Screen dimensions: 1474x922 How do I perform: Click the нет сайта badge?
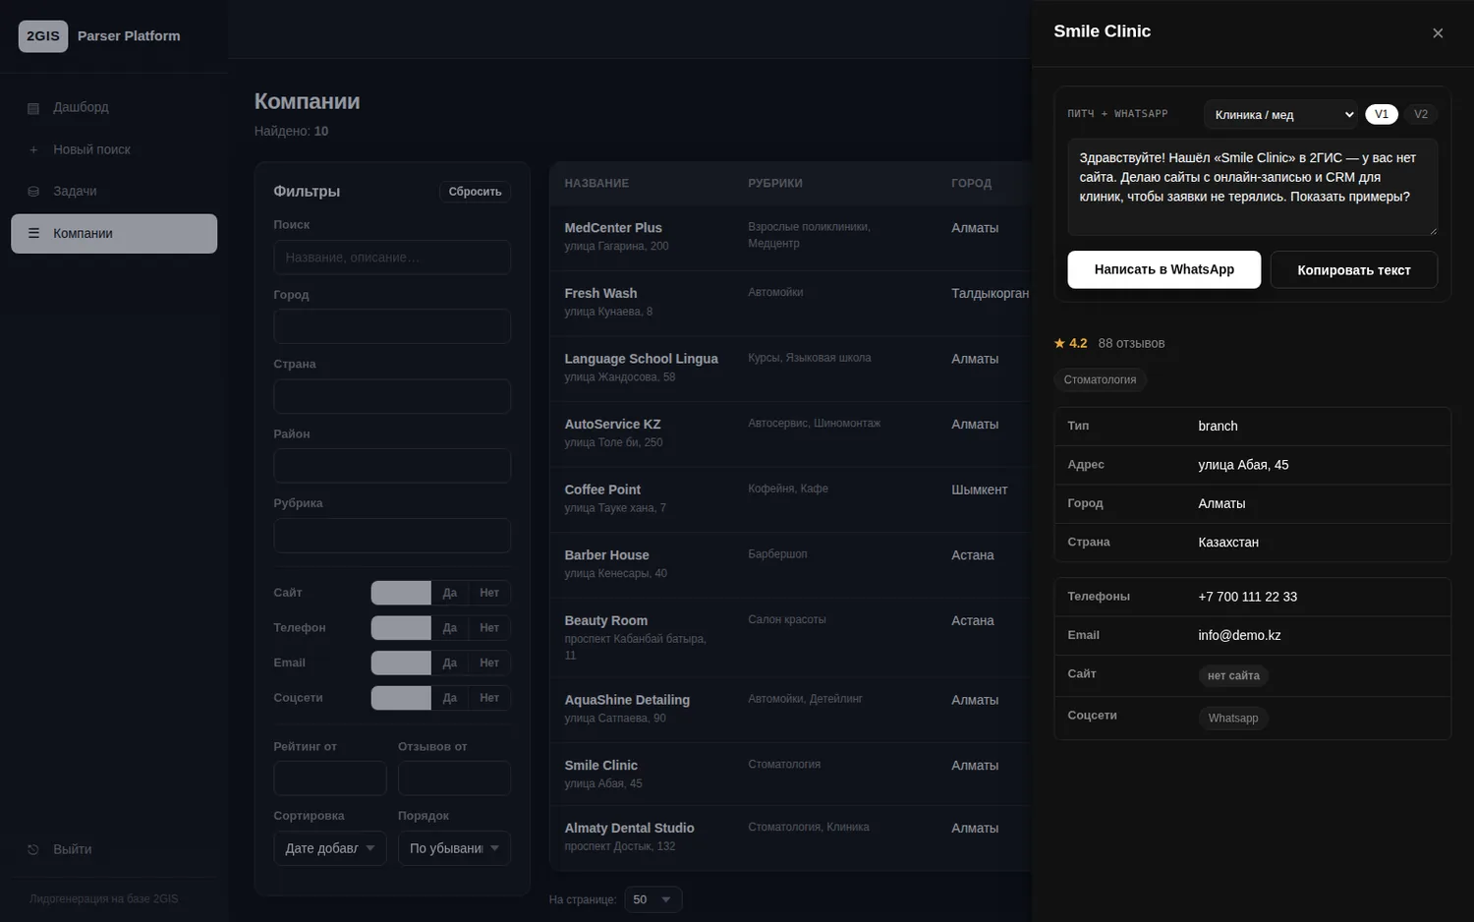pyautogui.click(x=1233, y=676)
